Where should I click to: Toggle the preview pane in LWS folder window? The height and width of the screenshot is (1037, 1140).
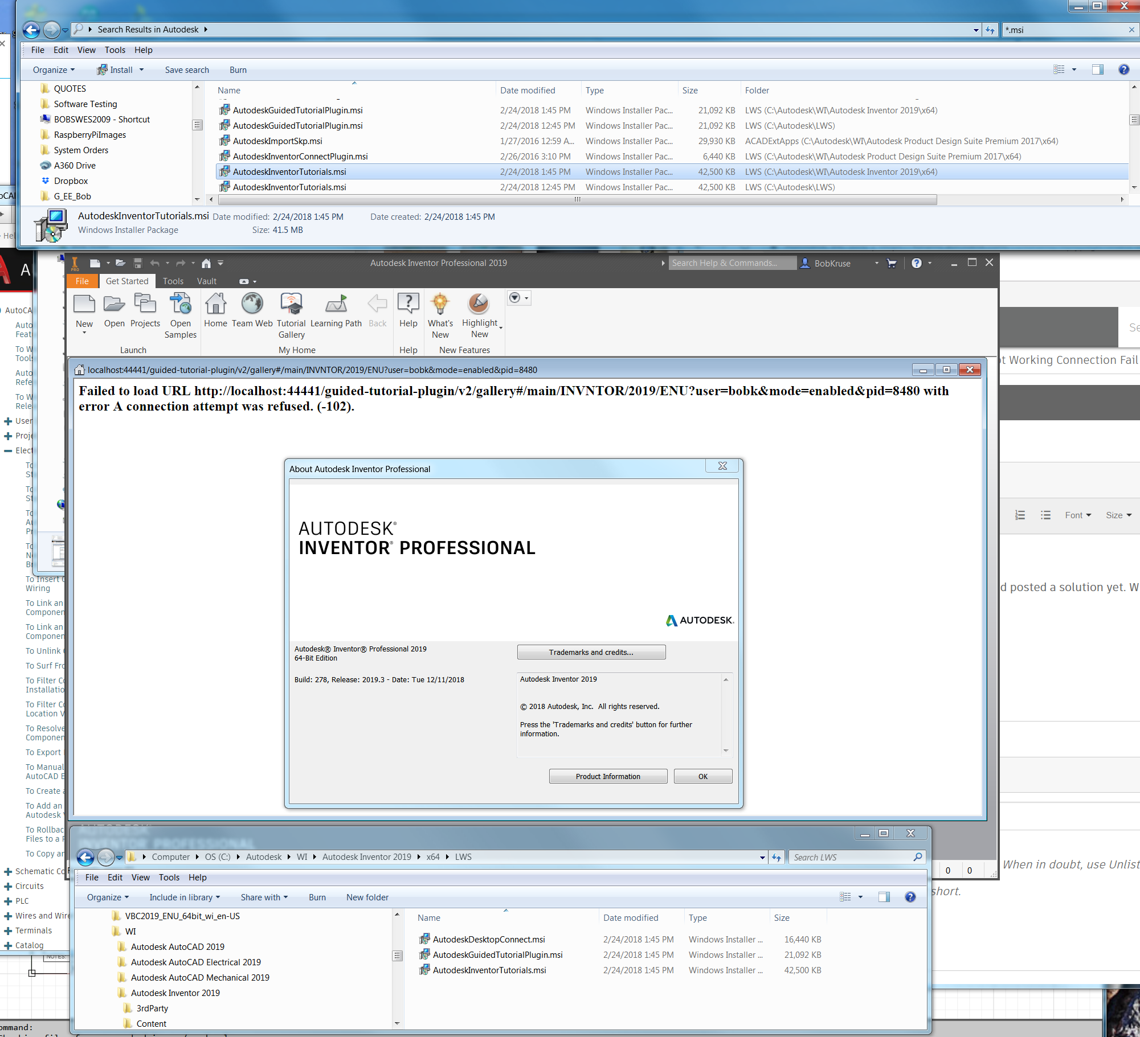884,897
